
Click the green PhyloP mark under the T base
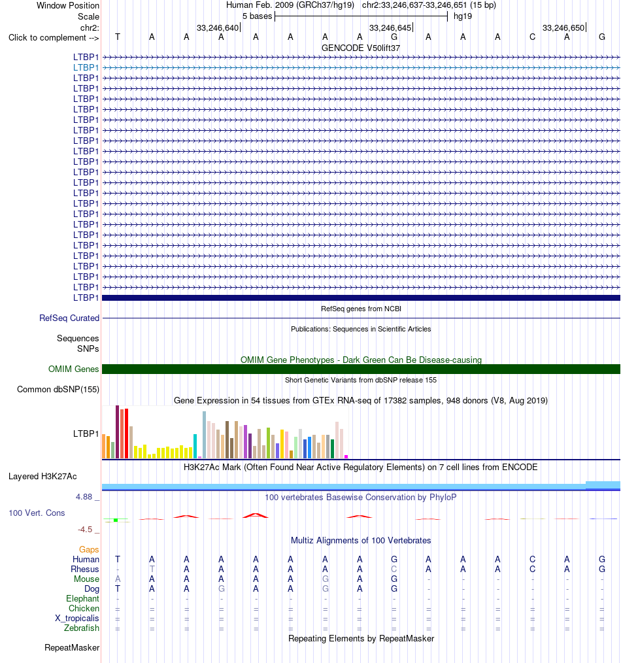(116, 520)
